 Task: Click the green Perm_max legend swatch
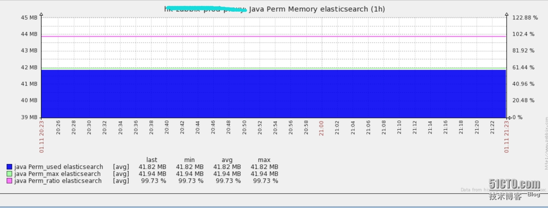(9, 174)
